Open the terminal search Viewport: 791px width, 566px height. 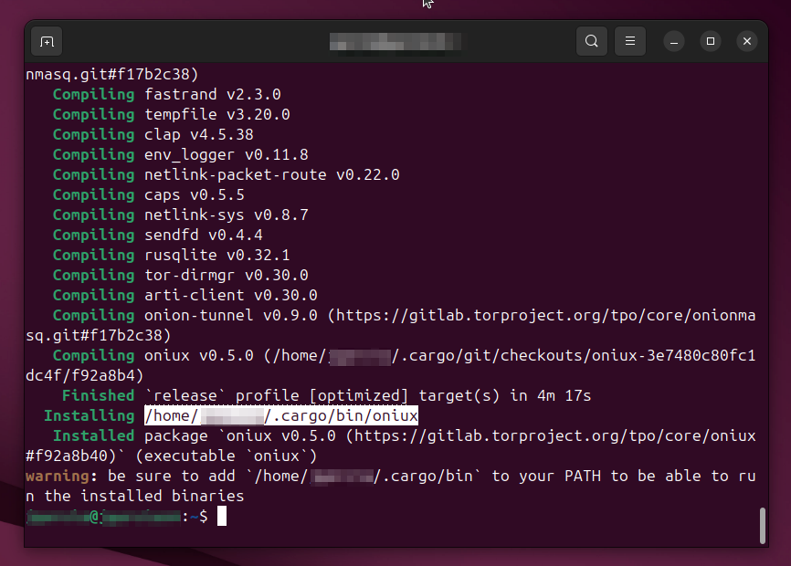coord(592,41)
